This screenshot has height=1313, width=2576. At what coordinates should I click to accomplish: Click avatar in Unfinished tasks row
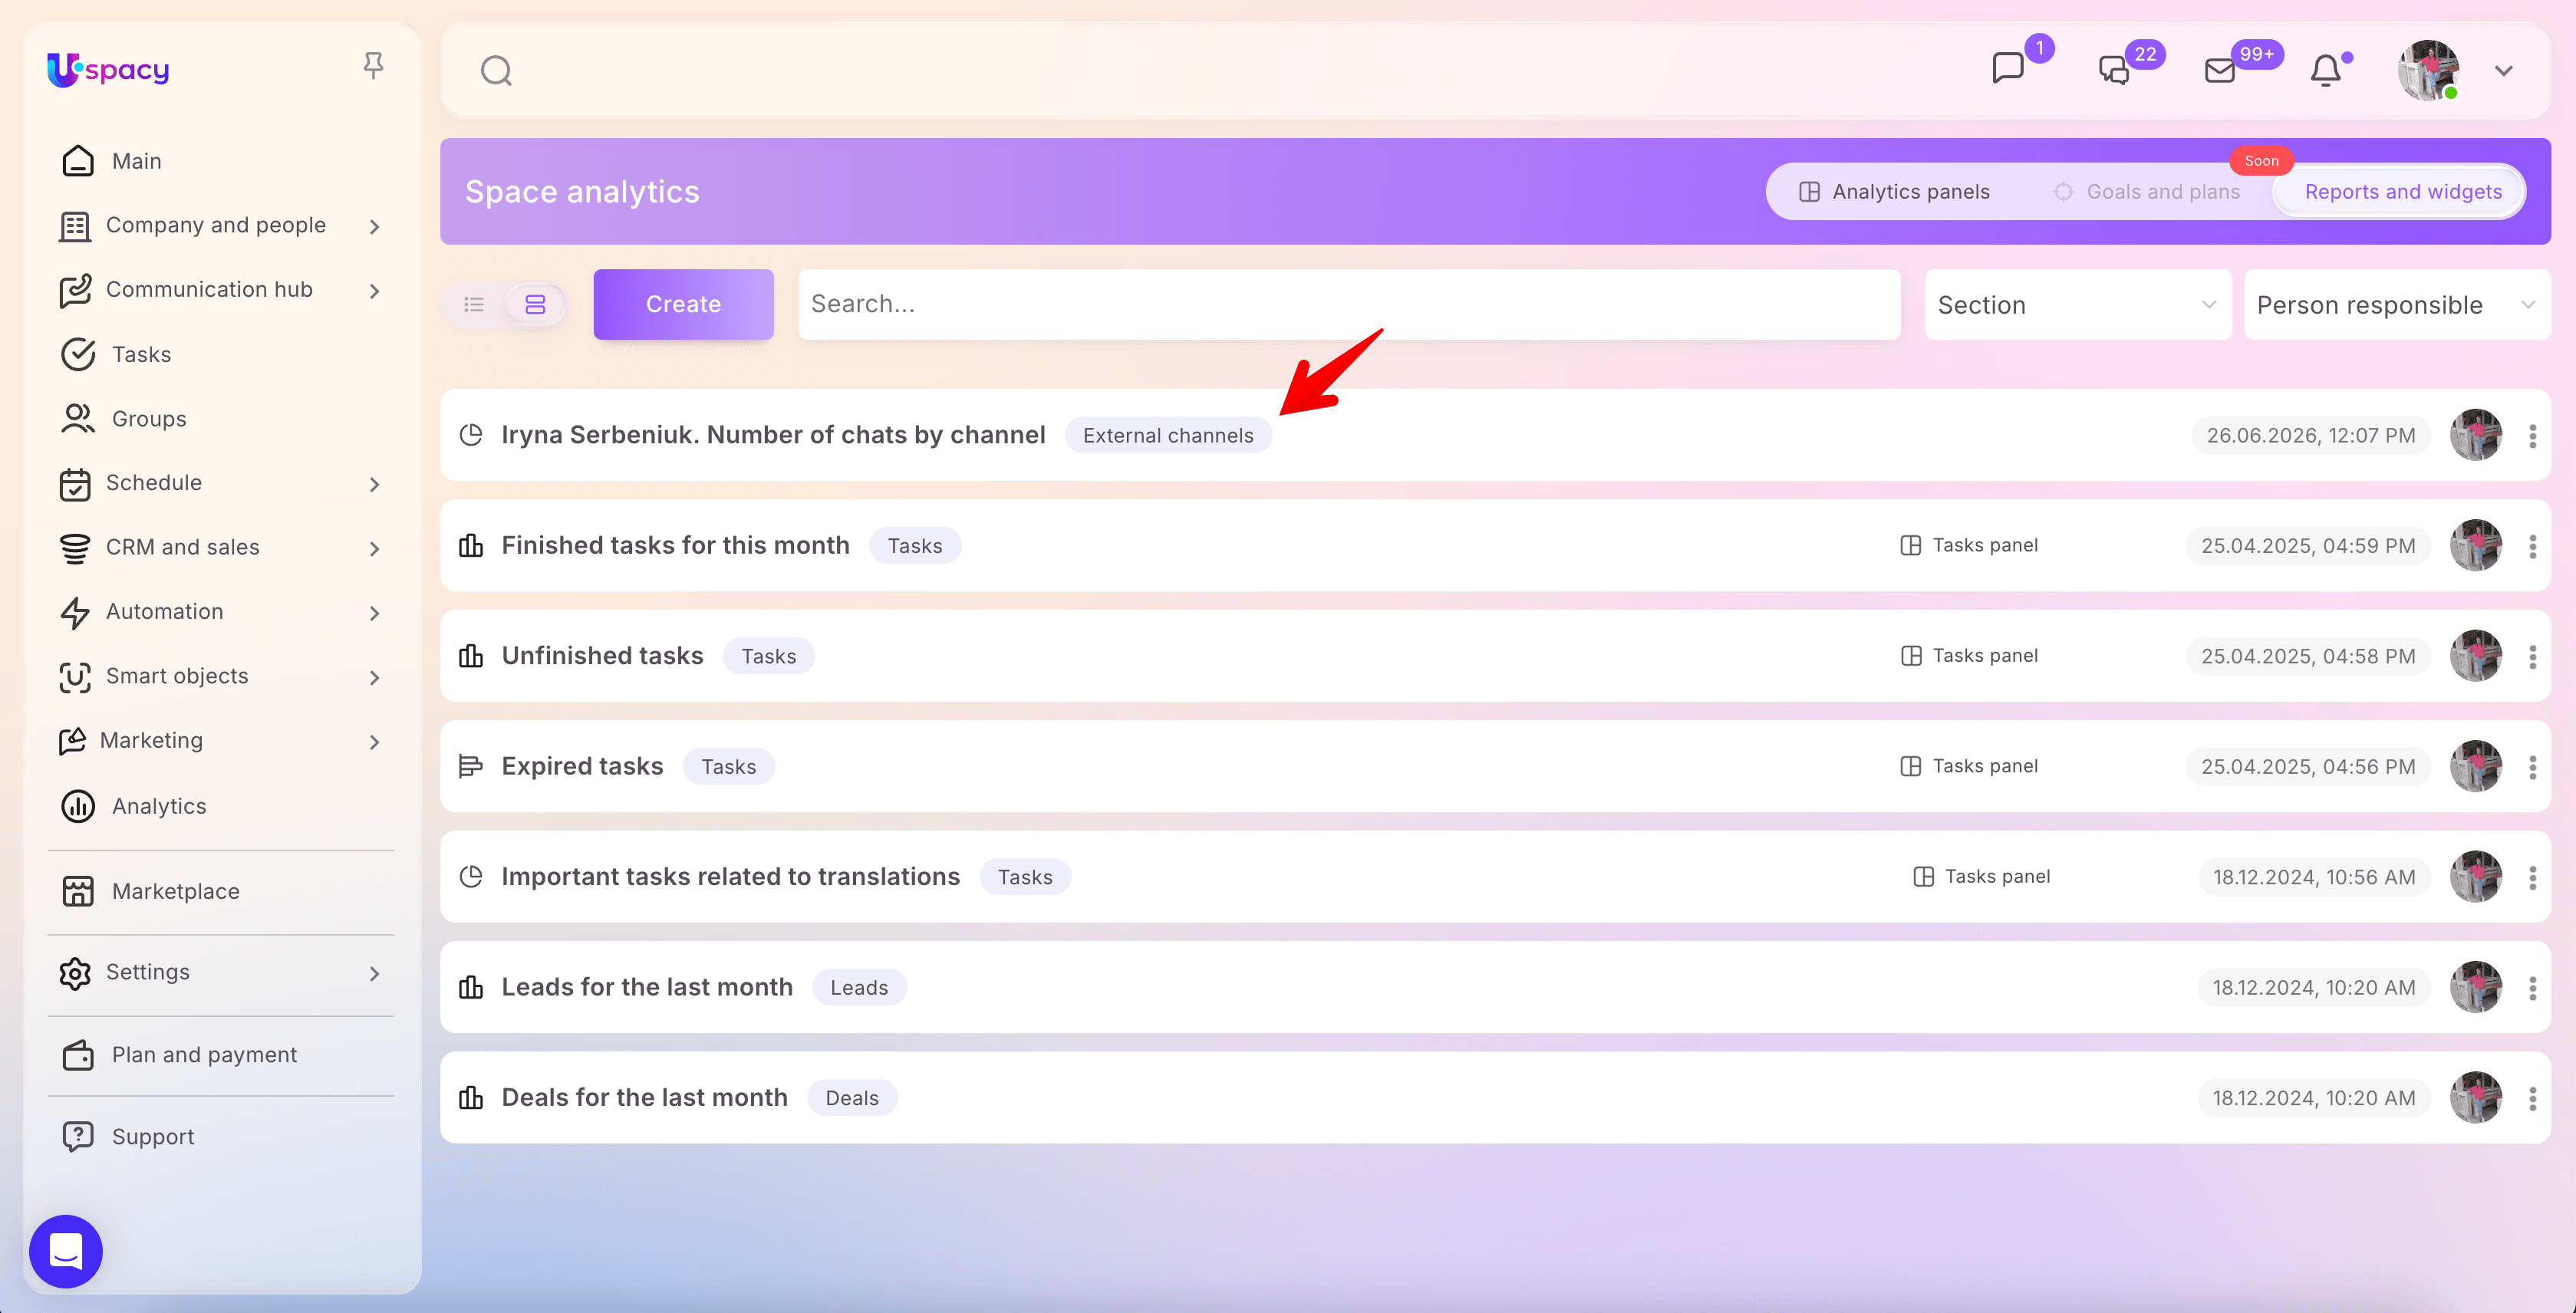pyautogui.click(x=2476, y=656)
